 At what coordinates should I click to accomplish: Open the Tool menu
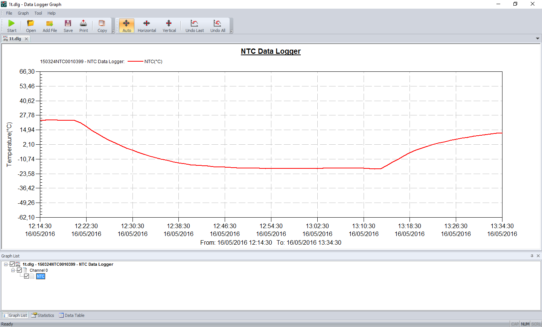pyautogui.click(x=38, y=13)
